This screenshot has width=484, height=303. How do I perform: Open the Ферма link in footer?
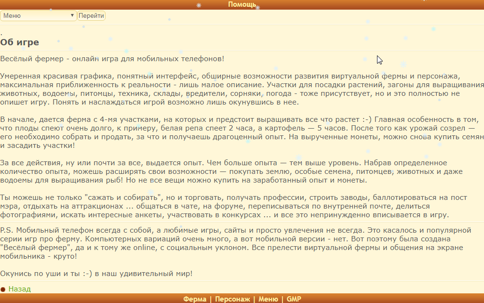point(195,299)
